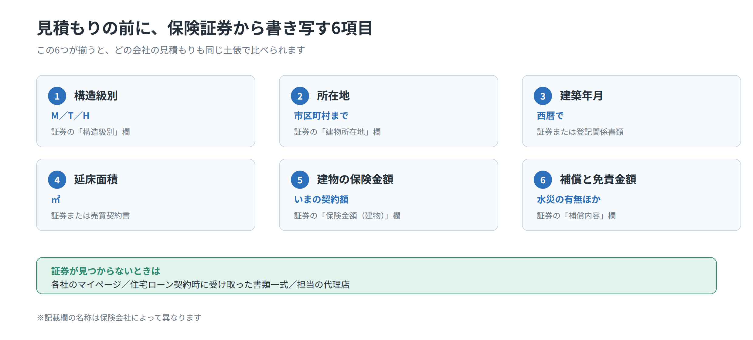Click the number 4 circle badge
This screenshot has height=340, width=753.
57,180
